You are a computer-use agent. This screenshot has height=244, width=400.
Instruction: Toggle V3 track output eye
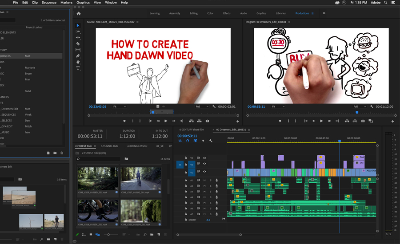[x=204, y=158]
